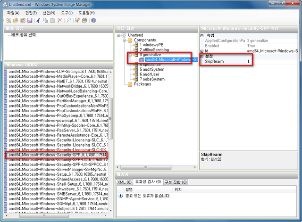Click the Paste clipboard icon

pos(52,20)
